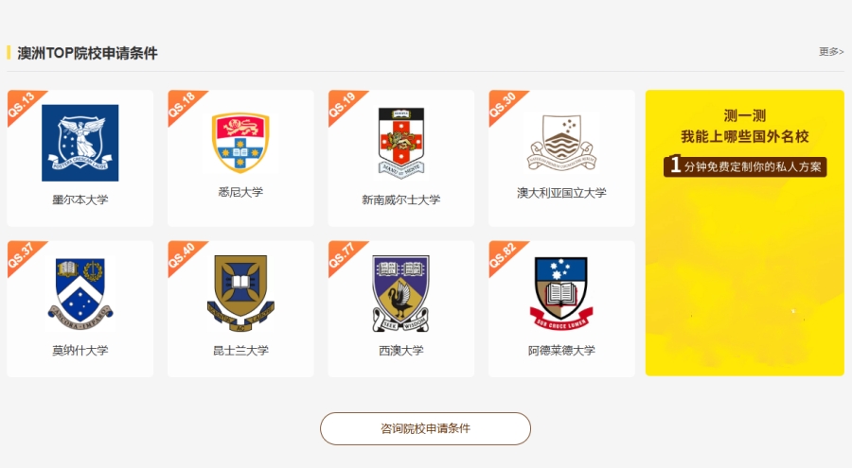The width and height of the screenshot is (852, 468).
Task: Select the University of Sydney crest logo
Action: (x=240, y=143)
